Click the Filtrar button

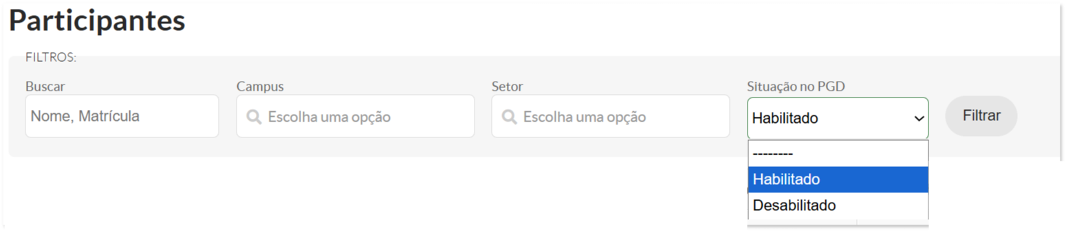(x=981, y=115)
